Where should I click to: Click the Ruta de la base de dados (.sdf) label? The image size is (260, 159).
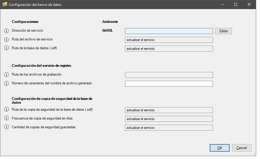pyautogui.click(x=34, y=48)
